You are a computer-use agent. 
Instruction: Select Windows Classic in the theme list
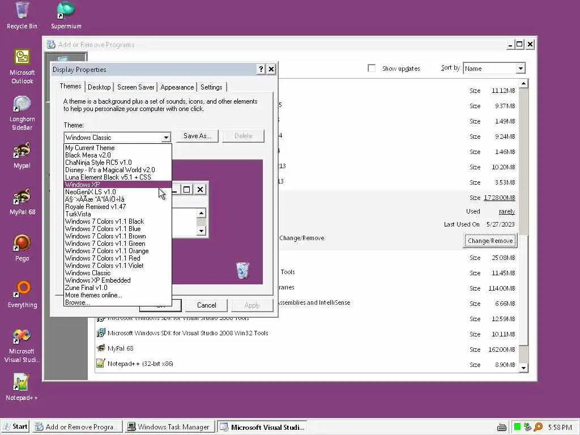point(118,272)
